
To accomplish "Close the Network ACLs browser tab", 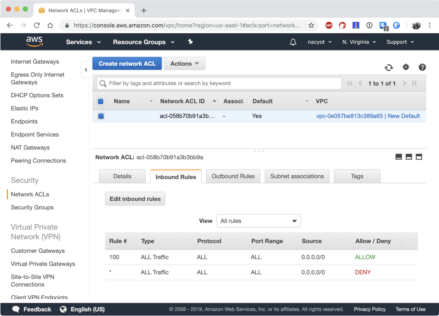I will click(128, 11).
